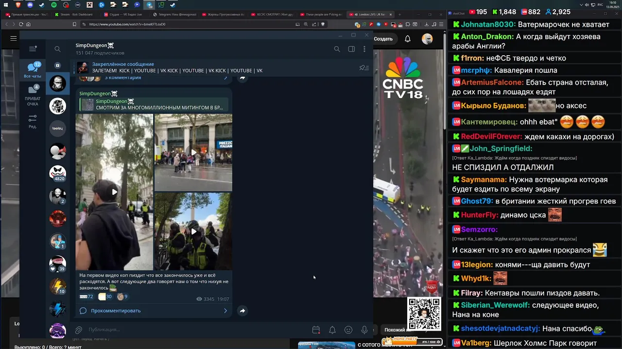Viewport: 622px width, 349px height.
Task: Forward the post with share arrow
Action: (x=242, y=311)
